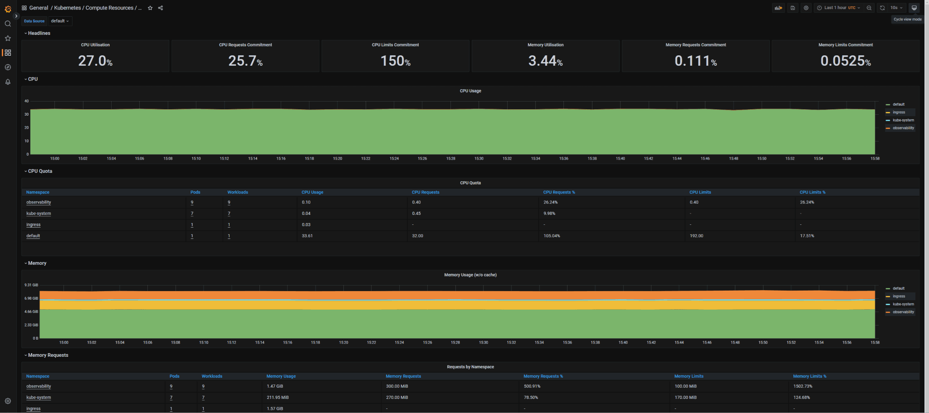The width and height of the screenshot is (929, 413).
Task: Collapse the CPU row
Action: point(31,79)
